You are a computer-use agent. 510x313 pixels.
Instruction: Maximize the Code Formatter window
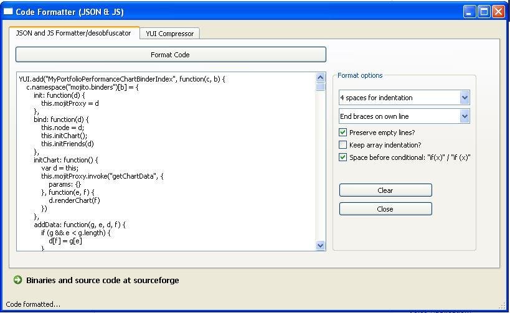(x=484, y=11)
